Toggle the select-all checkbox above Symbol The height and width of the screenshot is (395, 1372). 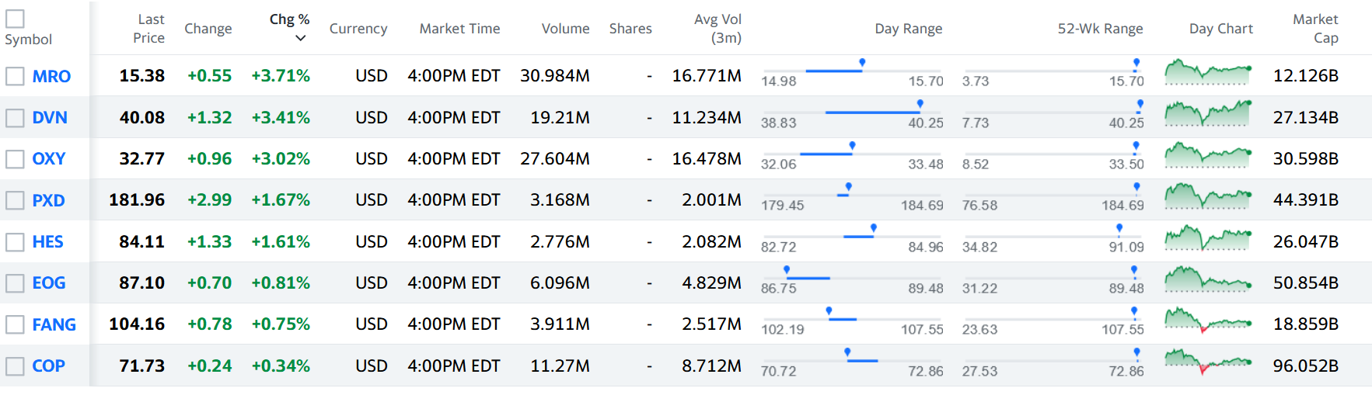[15, 19]
